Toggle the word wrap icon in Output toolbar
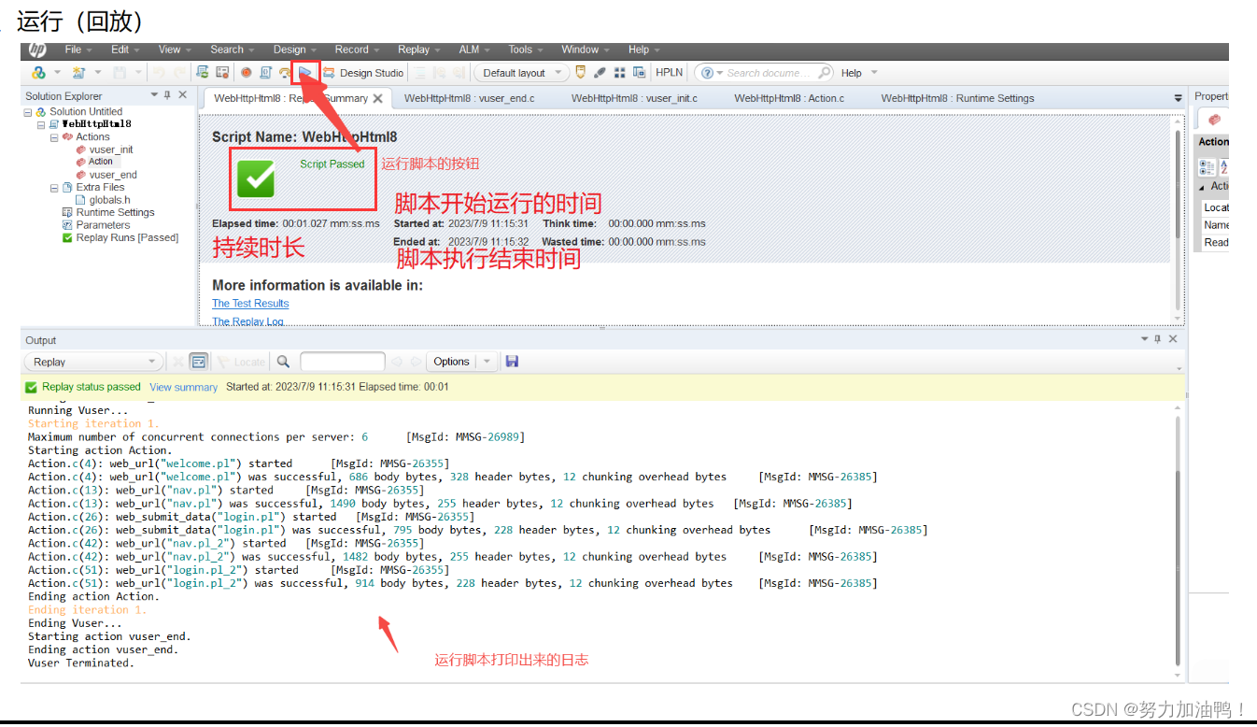Viewport: 1257px width, 727px height. [198, 362]
